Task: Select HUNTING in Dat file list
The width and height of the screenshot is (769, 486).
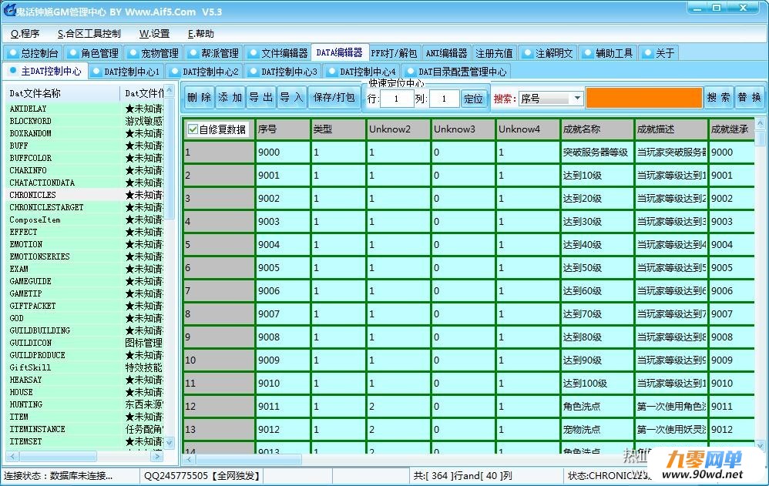Action: click(26, 404)
